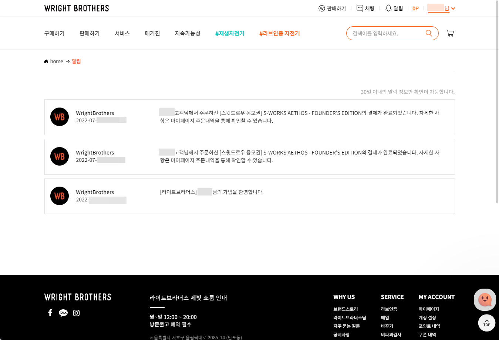Screen dimensions: 499x340
Task: Open the chatbot mascot floating button
Action: click(485, 300)
